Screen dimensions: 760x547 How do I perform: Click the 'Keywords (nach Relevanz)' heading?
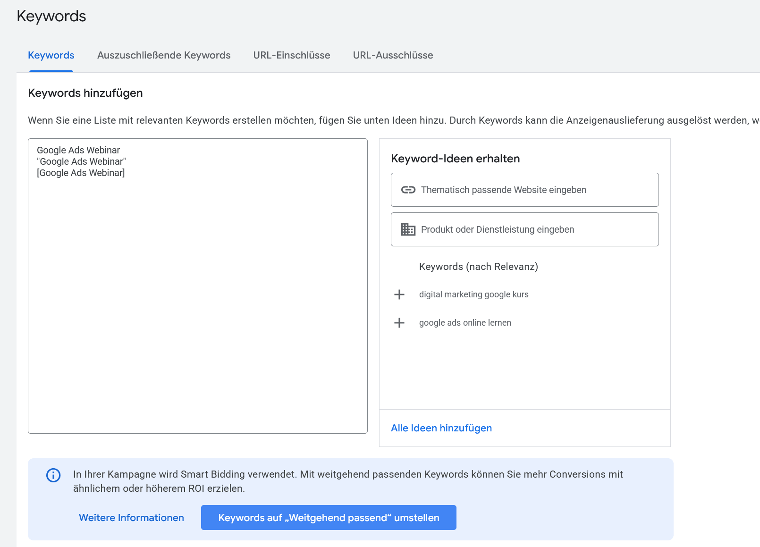[478, 267]
